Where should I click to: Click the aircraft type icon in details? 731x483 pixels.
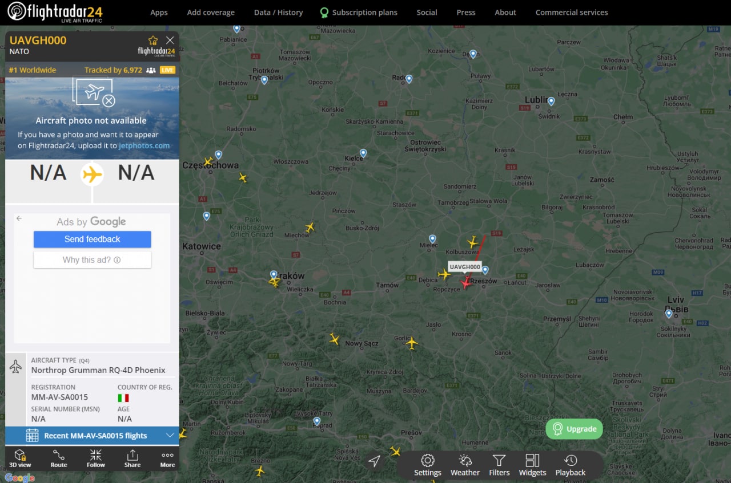16,366
